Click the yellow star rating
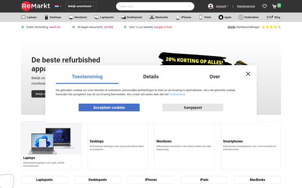Image resolution: width=302 pixels, height=188 pixels. click(x=271, y=27)
